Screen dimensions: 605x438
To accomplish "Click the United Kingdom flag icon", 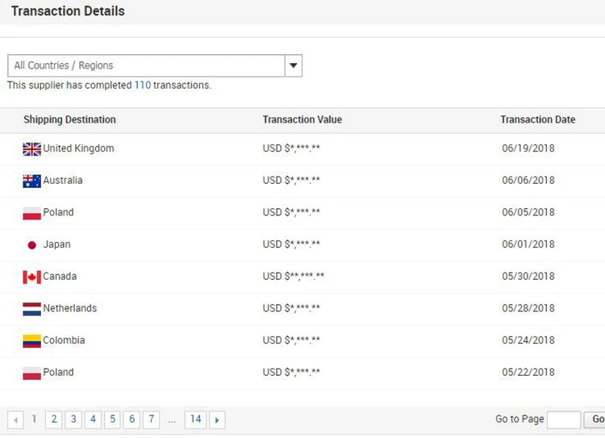I will [31, 149].
